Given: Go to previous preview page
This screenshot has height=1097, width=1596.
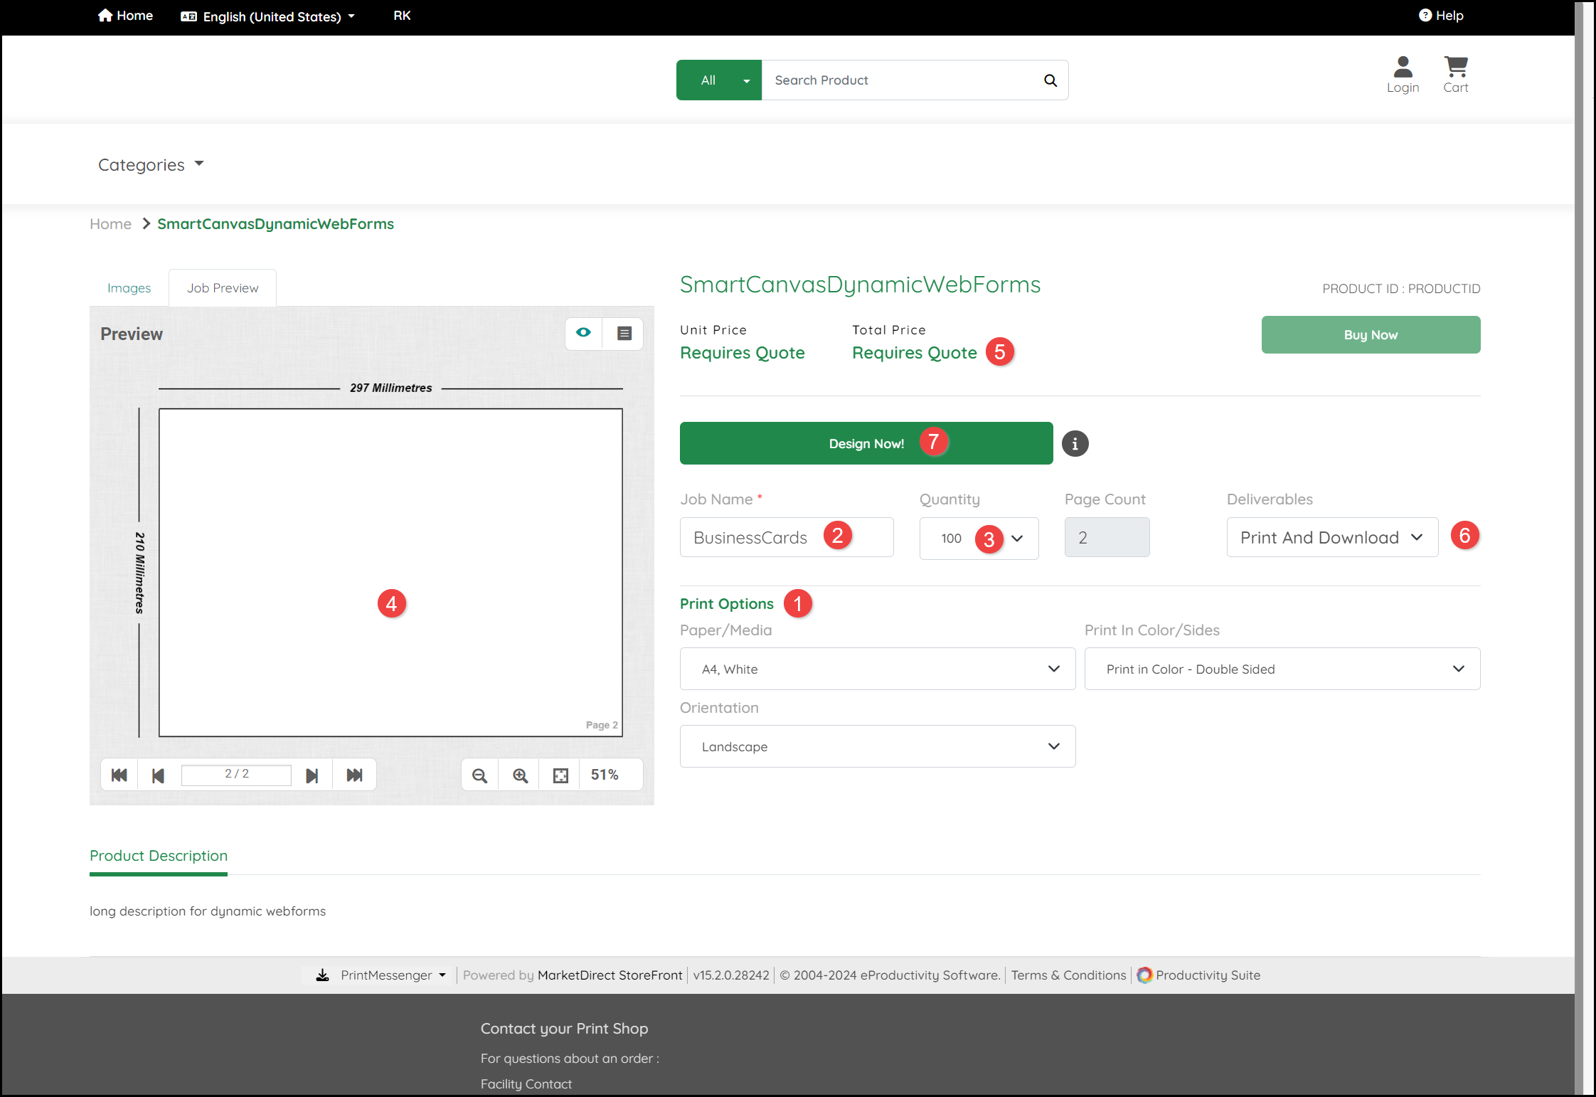Looking at the screenshot, I should pos(158,775).
